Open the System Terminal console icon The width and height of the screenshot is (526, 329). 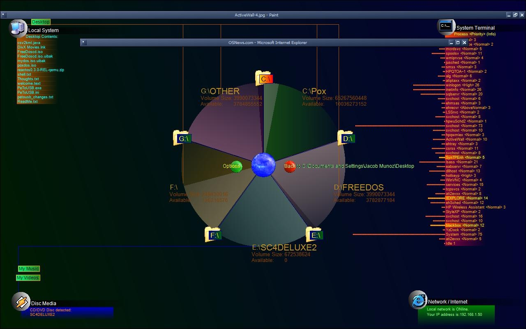coord(446,27)
